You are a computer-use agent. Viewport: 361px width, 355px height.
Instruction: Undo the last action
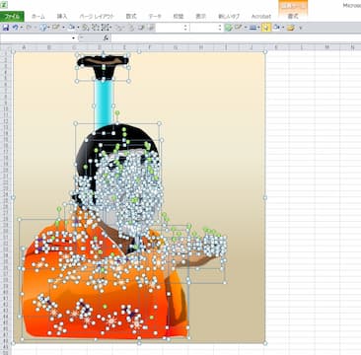[x=15, y=28]
